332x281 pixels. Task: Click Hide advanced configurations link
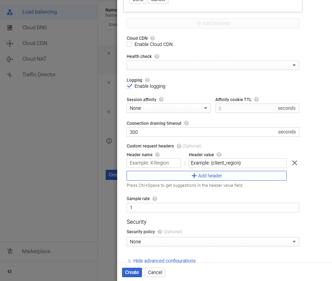pos(164,261)
